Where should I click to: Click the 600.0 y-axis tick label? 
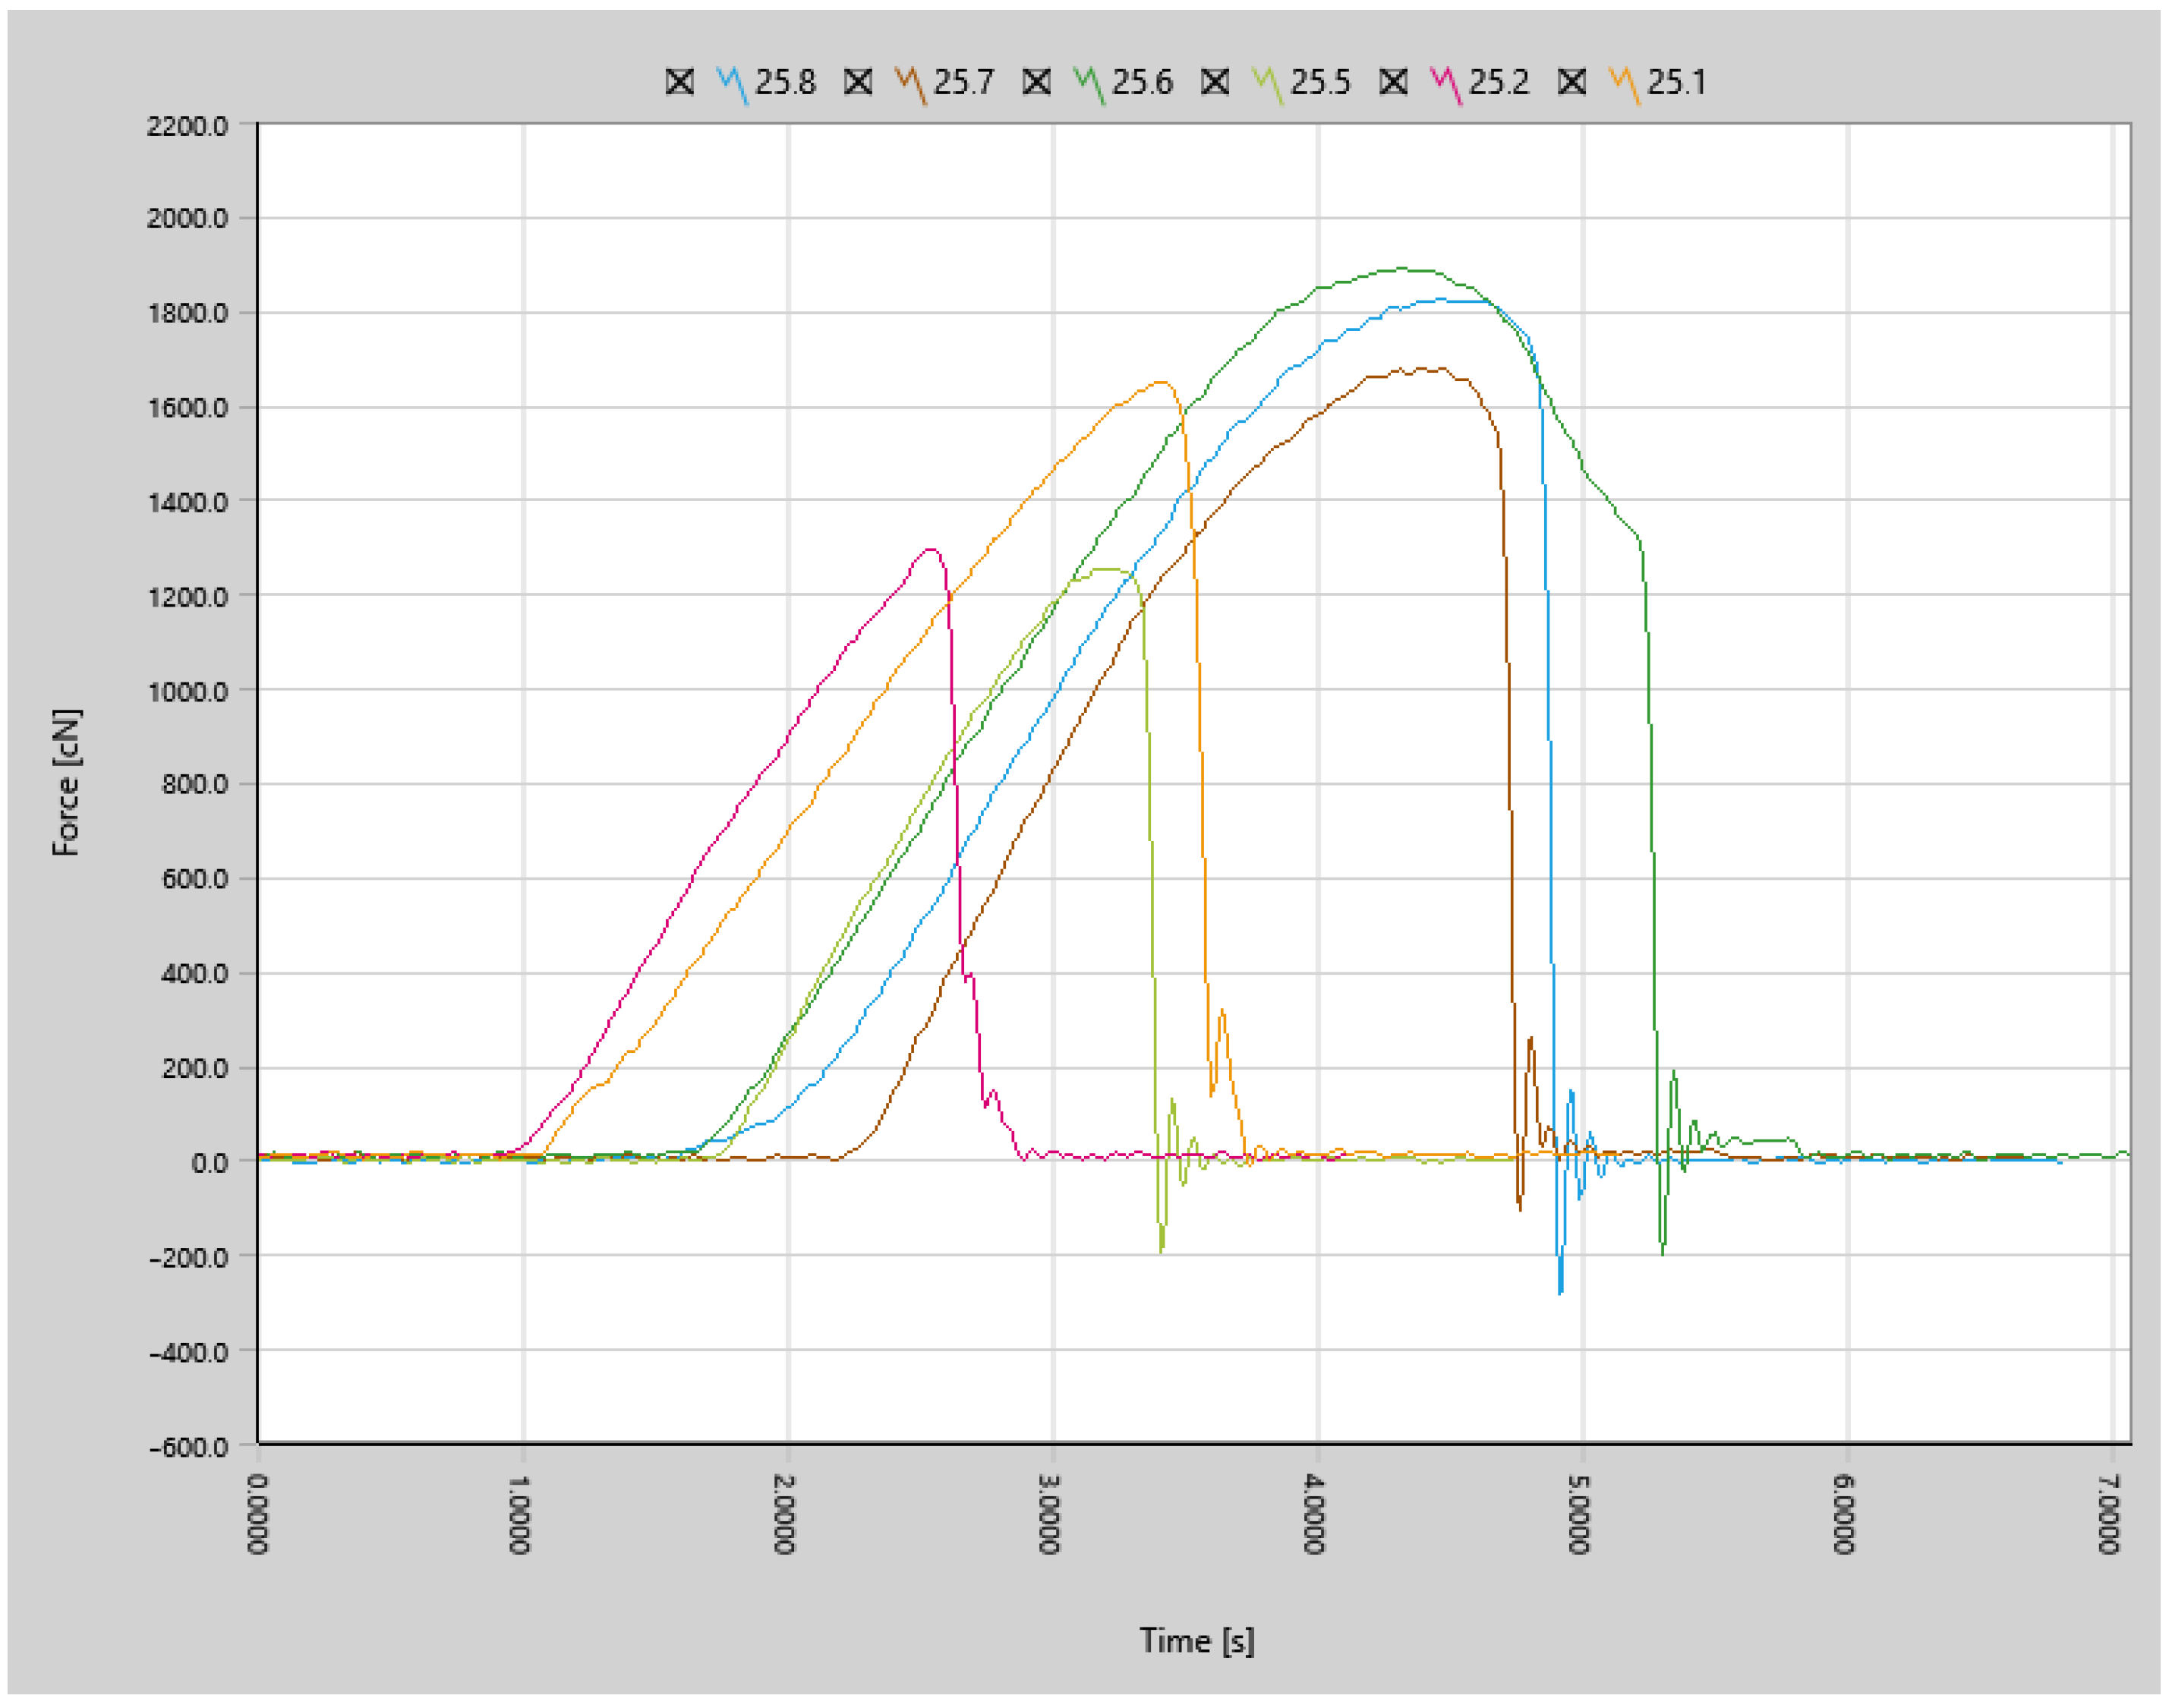[x=194, y=879]
